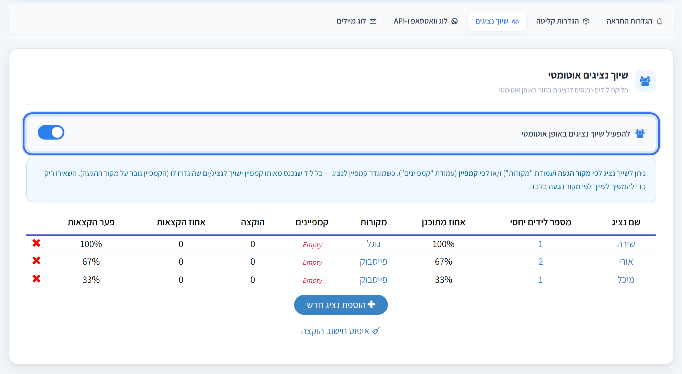Image resolution: width=682 pixels, height=374 pixels.
Task: Click the קמפיינים column header
Action: pyautogui.click(x=312, y=222)
